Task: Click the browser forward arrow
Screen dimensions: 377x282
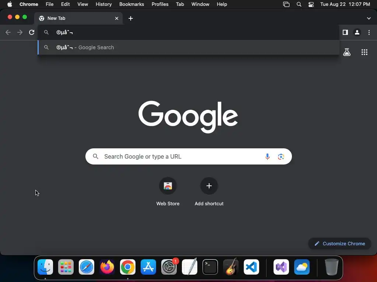Action: tap(20, 32)
